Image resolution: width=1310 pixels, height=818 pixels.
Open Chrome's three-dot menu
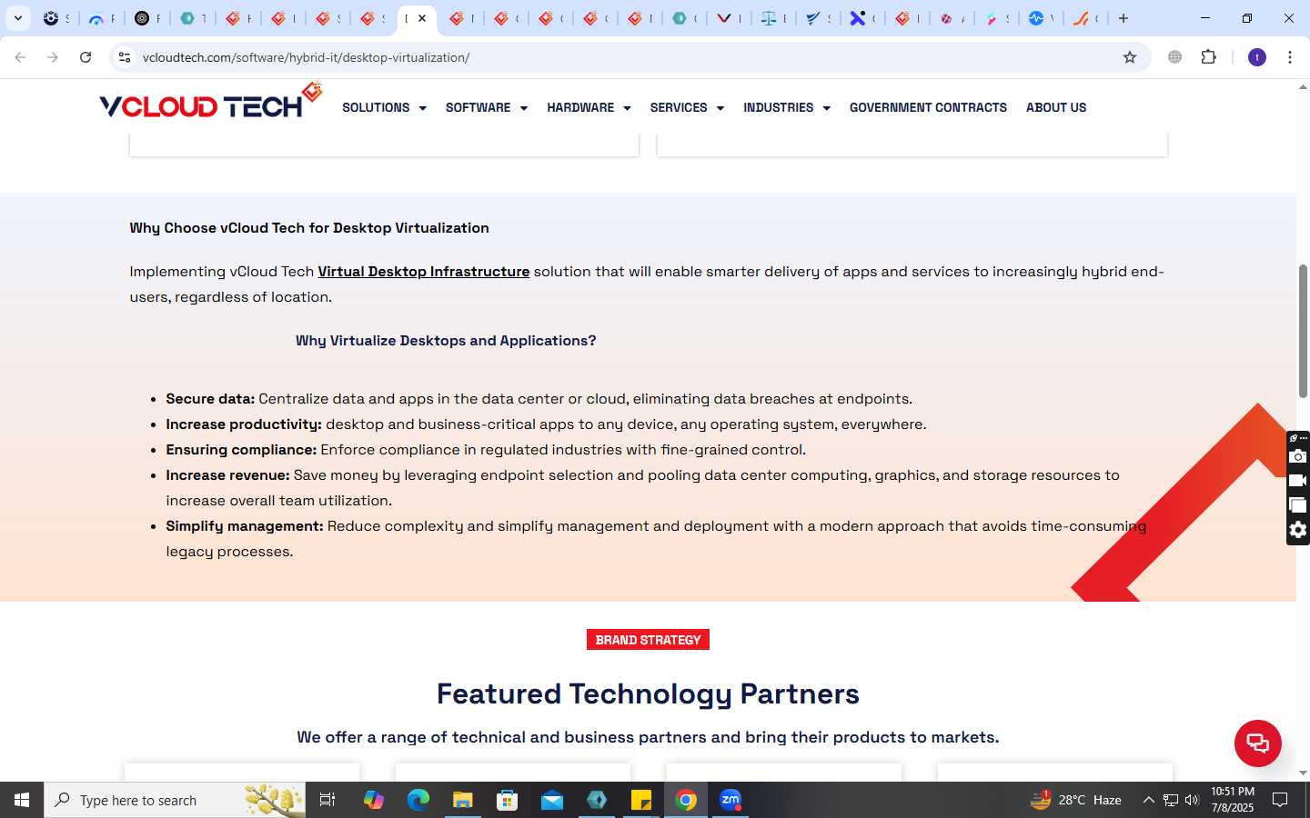click(x=1290, y=57)
